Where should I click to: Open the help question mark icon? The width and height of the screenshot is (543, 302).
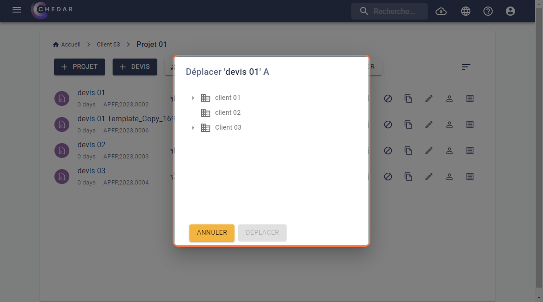click(488, 12)
